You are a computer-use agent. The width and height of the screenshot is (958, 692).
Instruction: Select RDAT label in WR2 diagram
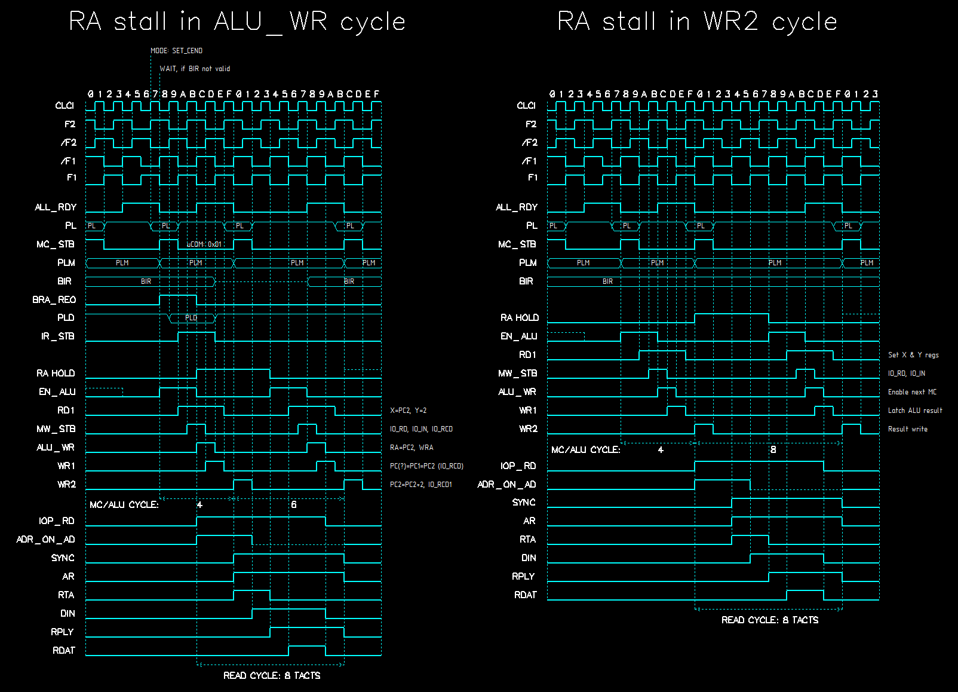coord(526,595)
